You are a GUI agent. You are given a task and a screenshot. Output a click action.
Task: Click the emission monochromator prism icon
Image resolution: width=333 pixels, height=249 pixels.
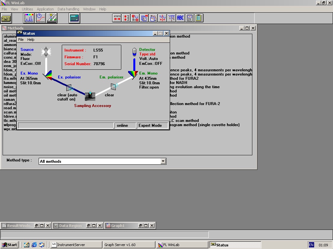pyautogui.click(x=133, y=75)
